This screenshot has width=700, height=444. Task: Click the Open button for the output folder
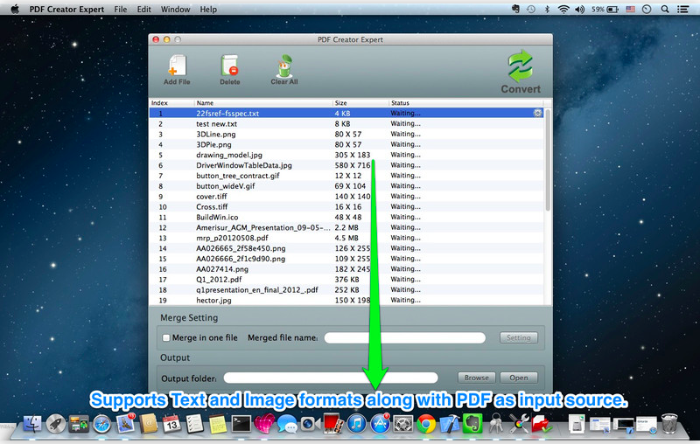coord(519,378)
